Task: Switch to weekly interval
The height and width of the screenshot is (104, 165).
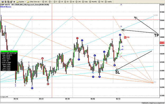Action: click(x=108, y=2)
